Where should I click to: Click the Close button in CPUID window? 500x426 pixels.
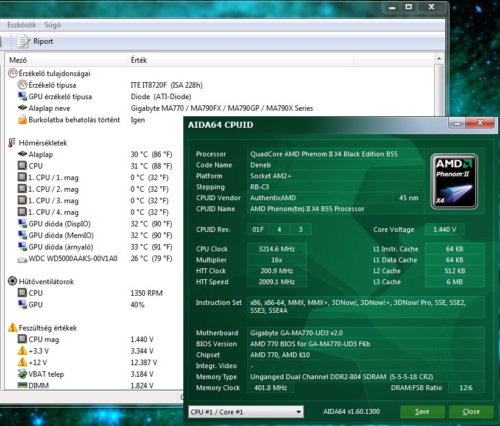[471, 411]
